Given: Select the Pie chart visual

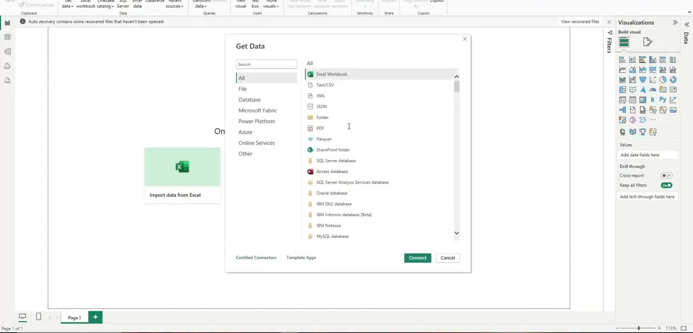Looking at the screenshot, I should click(x=663, y=79).
